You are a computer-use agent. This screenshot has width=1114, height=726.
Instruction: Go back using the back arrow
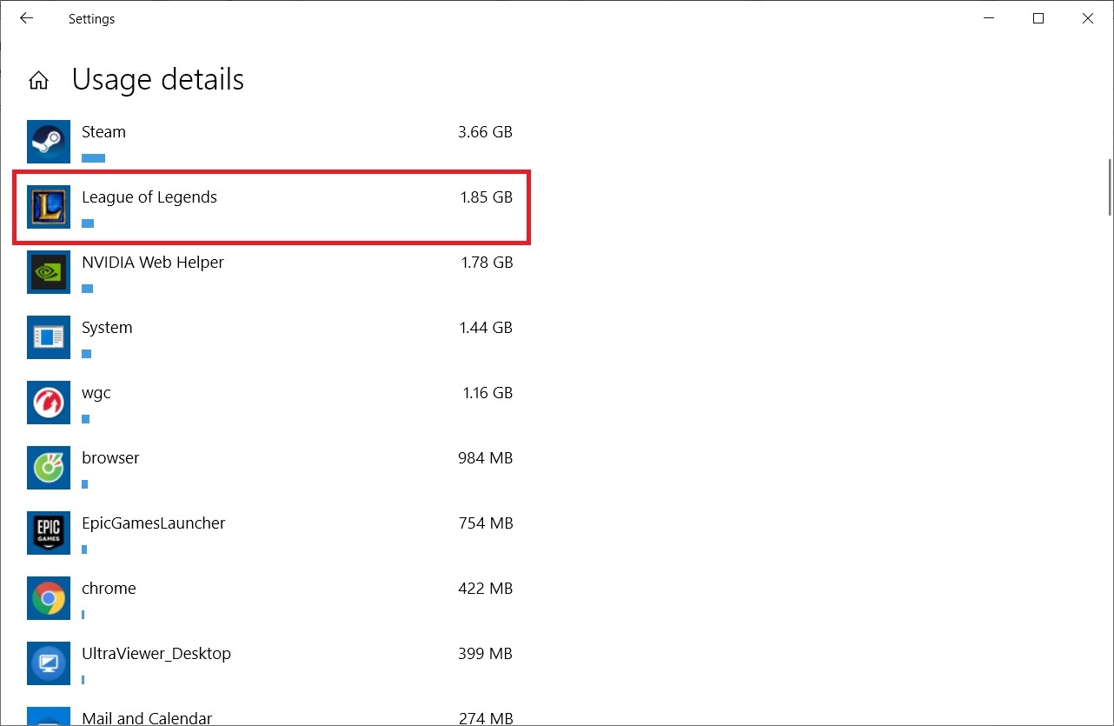[26, 18]
